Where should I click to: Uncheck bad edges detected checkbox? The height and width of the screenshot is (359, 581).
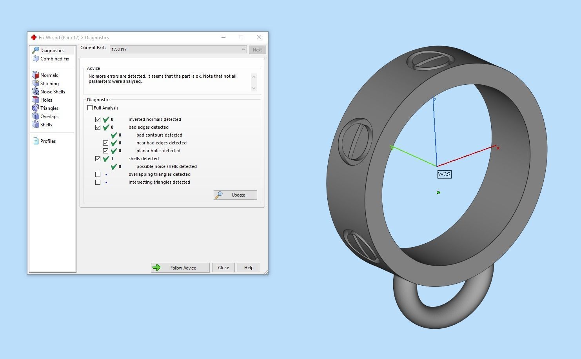(98, 127)
